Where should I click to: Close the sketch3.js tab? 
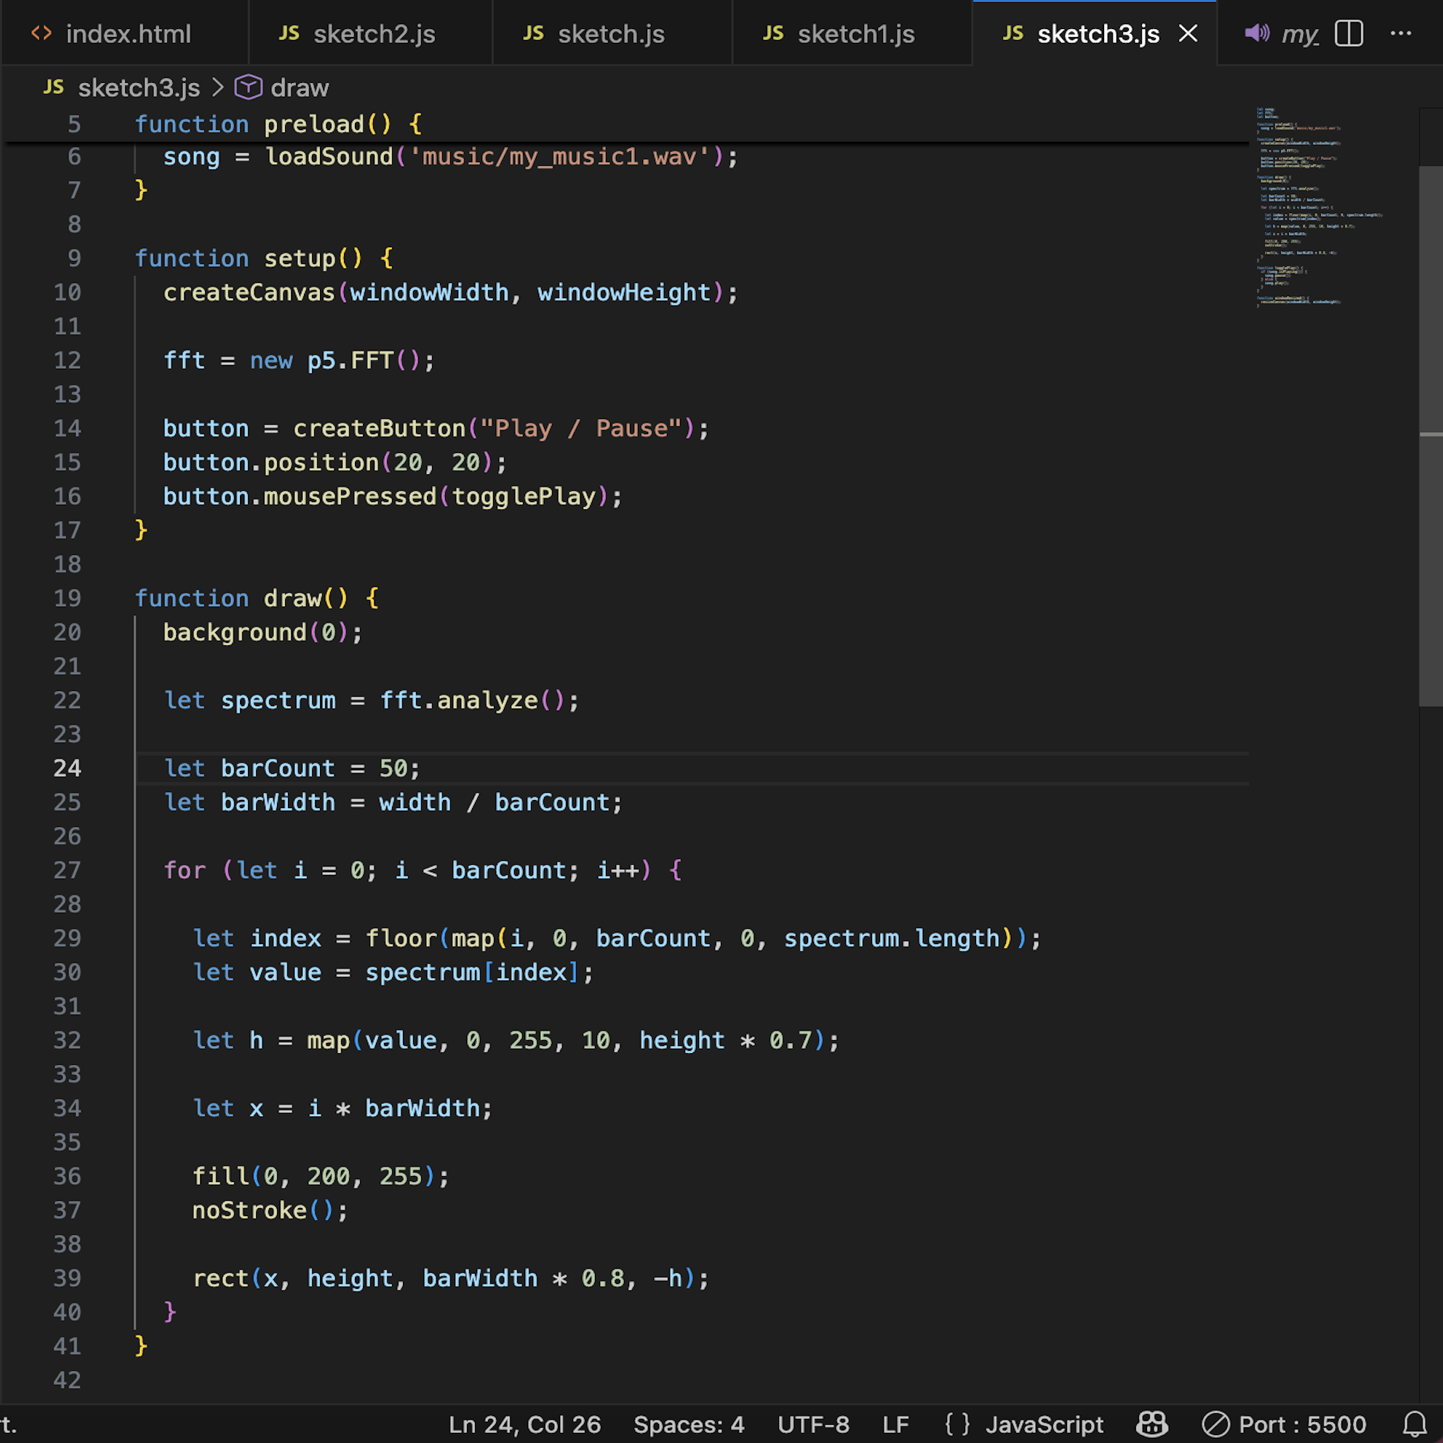tap(1188, 33)
